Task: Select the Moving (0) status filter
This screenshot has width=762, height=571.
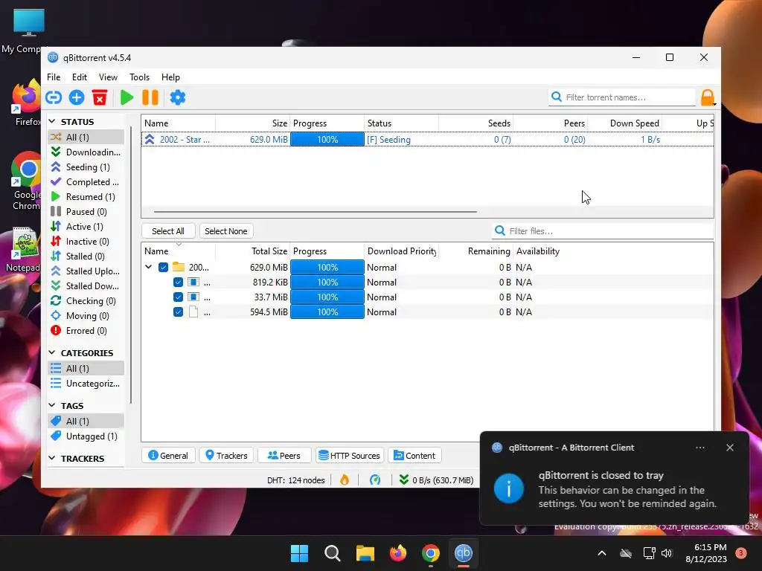Action: (x=86, y=316)
